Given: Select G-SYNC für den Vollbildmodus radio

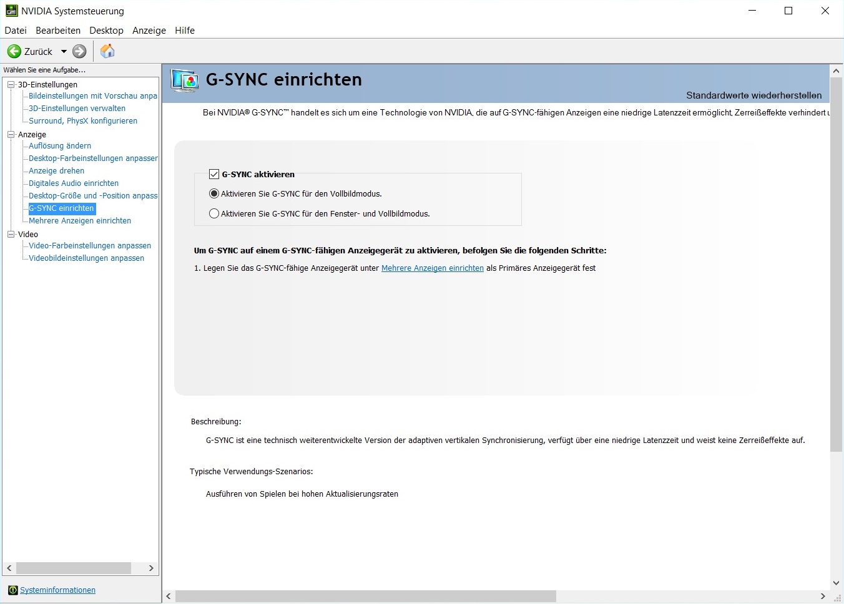Looking at the screenshot, I should click(x=214, y=193).
